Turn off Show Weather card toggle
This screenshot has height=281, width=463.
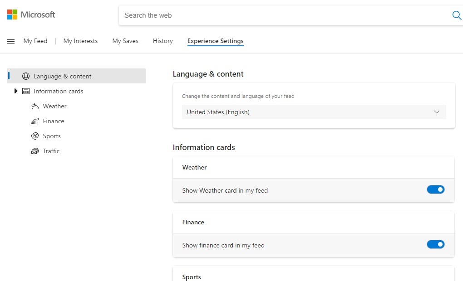click(435, 189)
